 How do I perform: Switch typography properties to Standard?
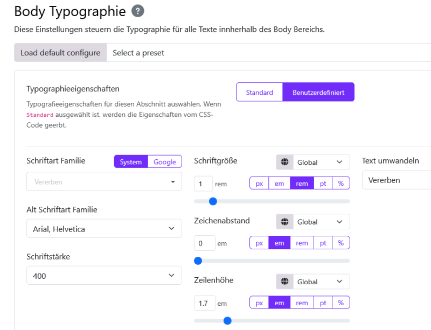click(x=259, y=92)
